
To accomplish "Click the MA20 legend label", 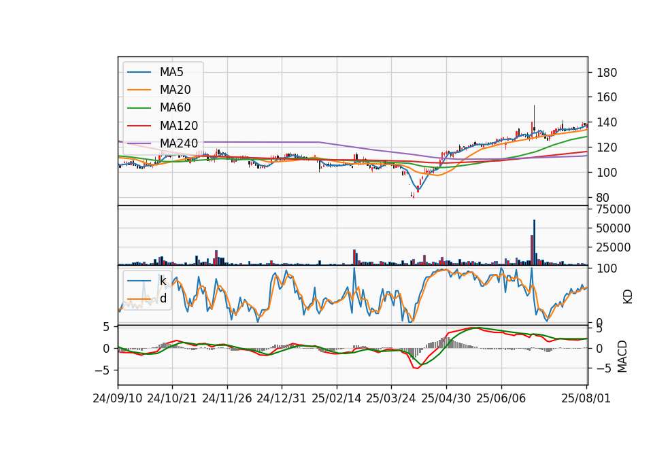I will pyautogui.click(x=175, y=90).
